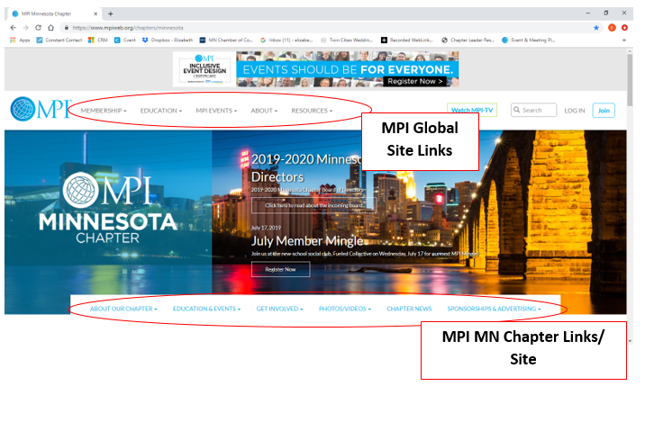Click the Watch MPI-TV button
The height and width of the screenshot is (440, 645).
472,110
